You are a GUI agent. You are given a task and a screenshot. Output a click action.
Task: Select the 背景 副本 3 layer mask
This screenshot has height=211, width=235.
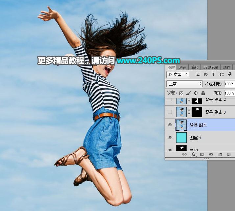coord(197,112)
